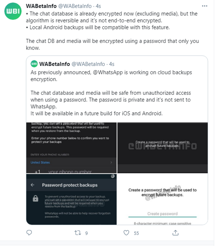
Task: Share the tweet via the upload icon
Action: (x=175, y=233)
